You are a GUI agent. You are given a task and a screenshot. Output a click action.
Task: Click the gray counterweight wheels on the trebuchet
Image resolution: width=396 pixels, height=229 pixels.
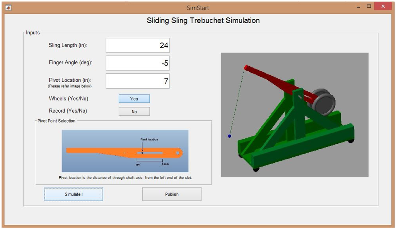click(x=323, y=103)
